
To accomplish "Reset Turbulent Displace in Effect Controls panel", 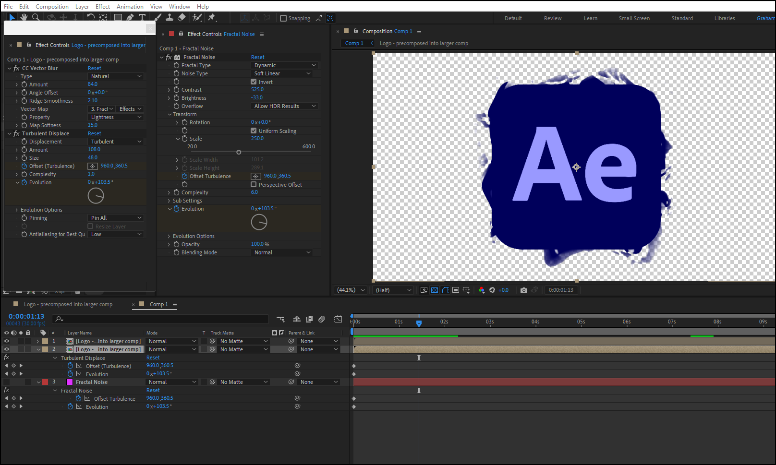I will pos(95,133).
